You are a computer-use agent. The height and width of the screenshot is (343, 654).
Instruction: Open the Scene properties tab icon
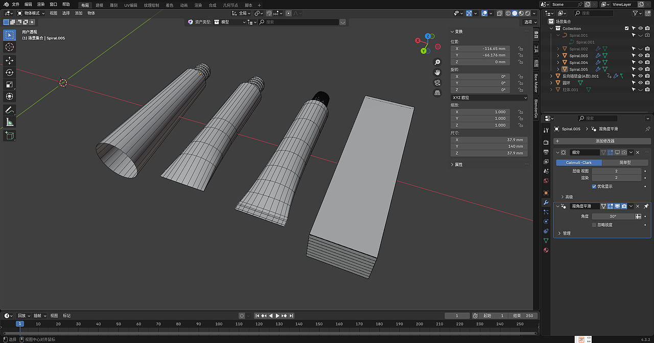[x=546, y=171]
